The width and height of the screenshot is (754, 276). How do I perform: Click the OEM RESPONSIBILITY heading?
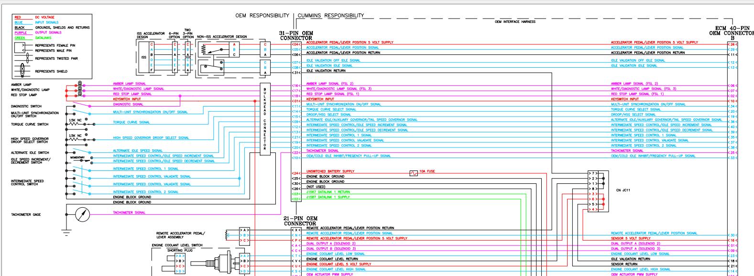[262, 16]
